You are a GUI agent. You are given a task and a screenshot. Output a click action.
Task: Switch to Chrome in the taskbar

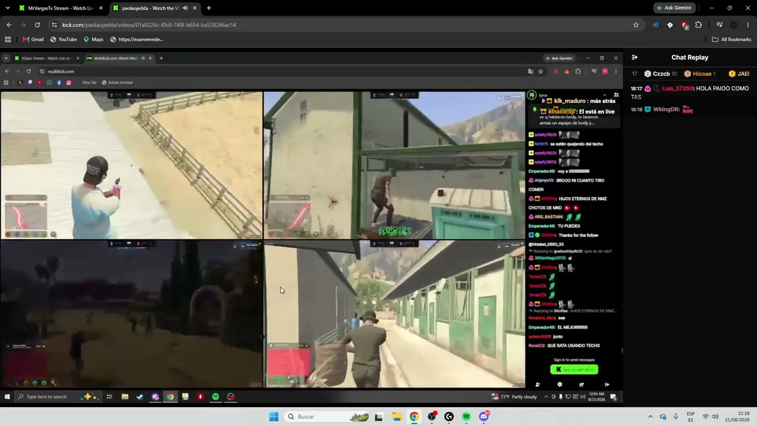(x=414, y=417)
